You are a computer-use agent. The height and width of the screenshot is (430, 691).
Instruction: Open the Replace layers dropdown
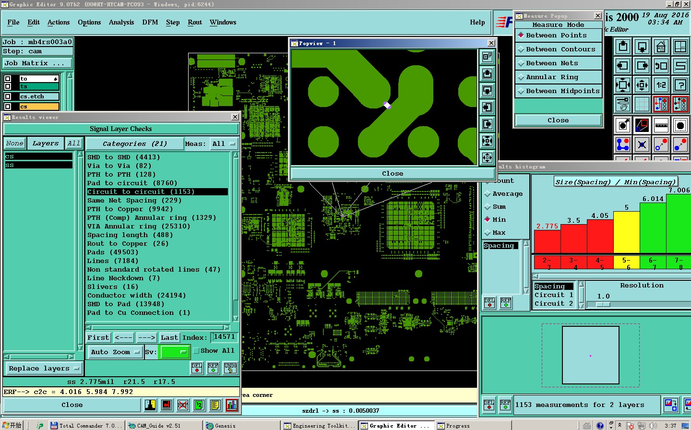coord(43,369)
